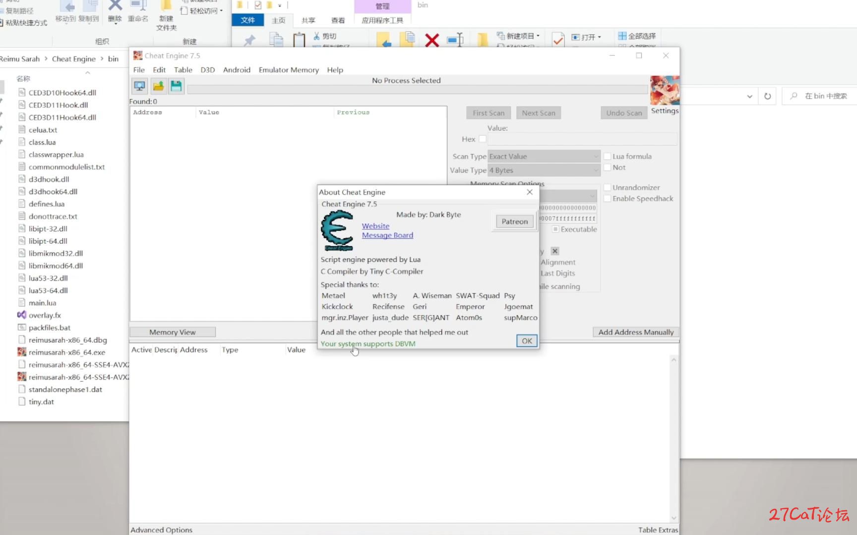Click the Undo Scan button
The width and height of the screenshot is (857, 535).
click(624, 113)
